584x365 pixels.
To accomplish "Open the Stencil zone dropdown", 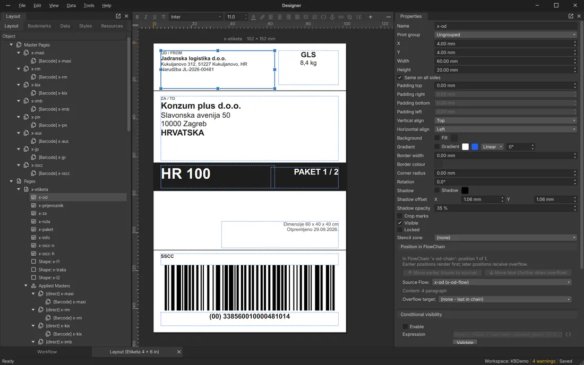I will (x=506, y=237).
